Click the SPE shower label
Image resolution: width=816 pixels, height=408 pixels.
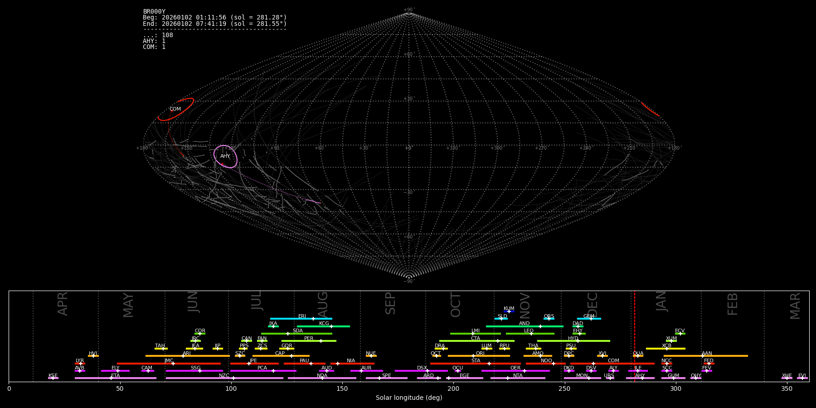387,376
